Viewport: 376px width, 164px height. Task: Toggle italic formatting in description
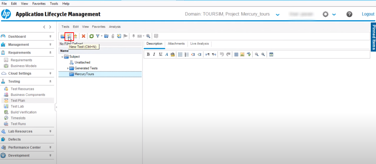pos(154,54)
